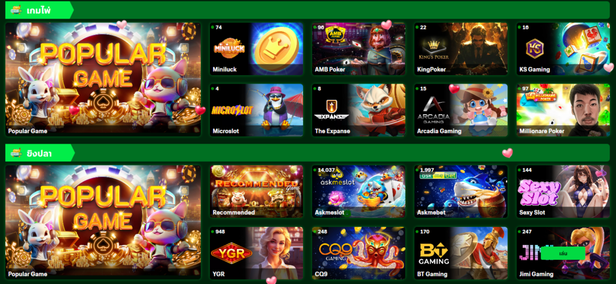Open the Popular Game banner under ยิงปลา
The width and height of the screenshot is (616, 284).
point(103,222)
